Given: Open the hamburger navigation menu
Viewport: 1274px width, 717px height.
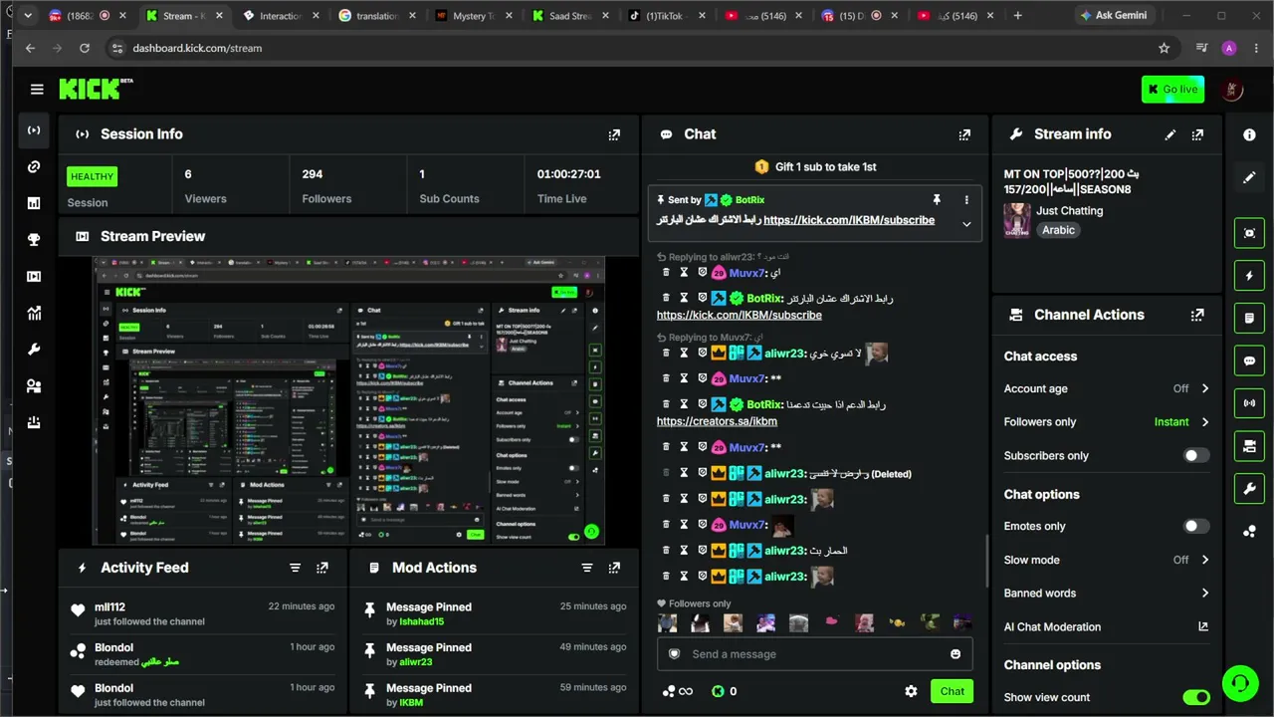Looking at the screenshot, I should (37, 89).
